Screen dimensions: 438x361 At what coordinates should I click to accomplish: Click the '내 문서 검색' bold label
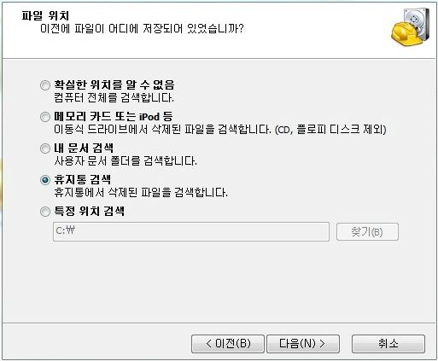click(84, 148)
